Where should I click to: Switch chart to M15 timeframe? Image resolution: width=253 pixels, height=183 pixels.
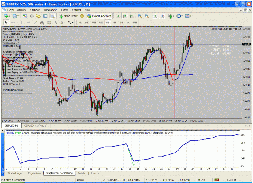tap(94, 23)
